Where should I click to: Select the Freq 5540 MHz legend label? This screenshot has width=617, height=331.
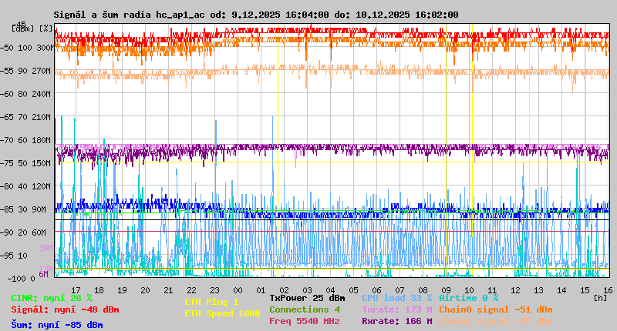pos(304,321)
